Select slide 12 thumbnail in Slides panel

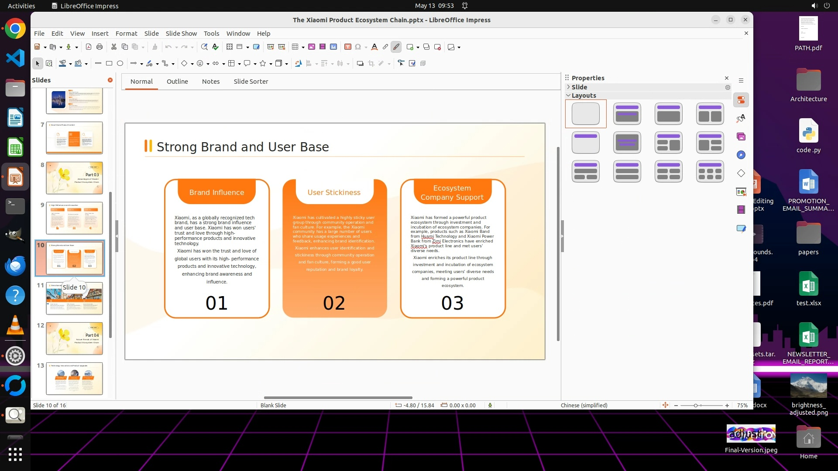point(74,338)
